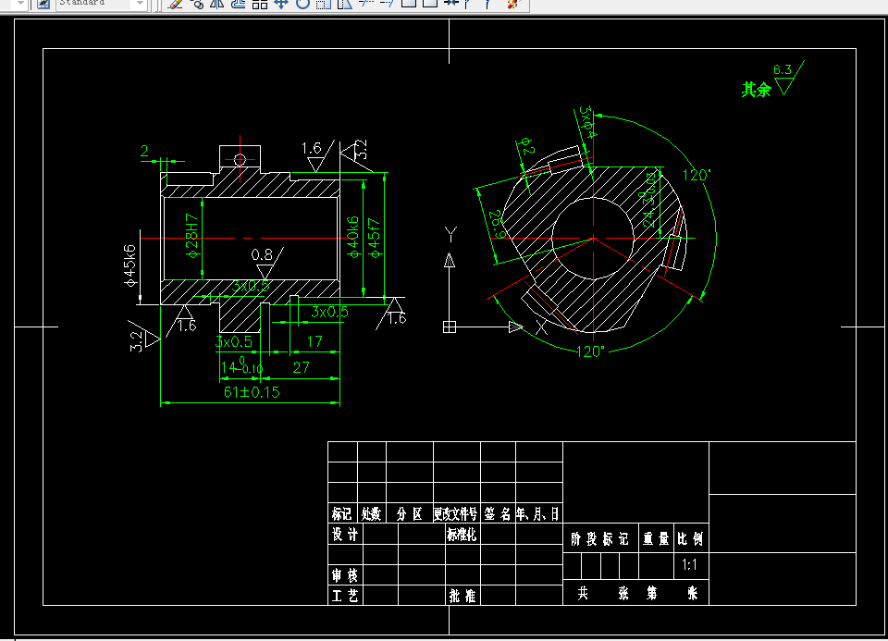Click the 批准 label
This screenshot has height=641, width=888.
click(x=462, y=596)
